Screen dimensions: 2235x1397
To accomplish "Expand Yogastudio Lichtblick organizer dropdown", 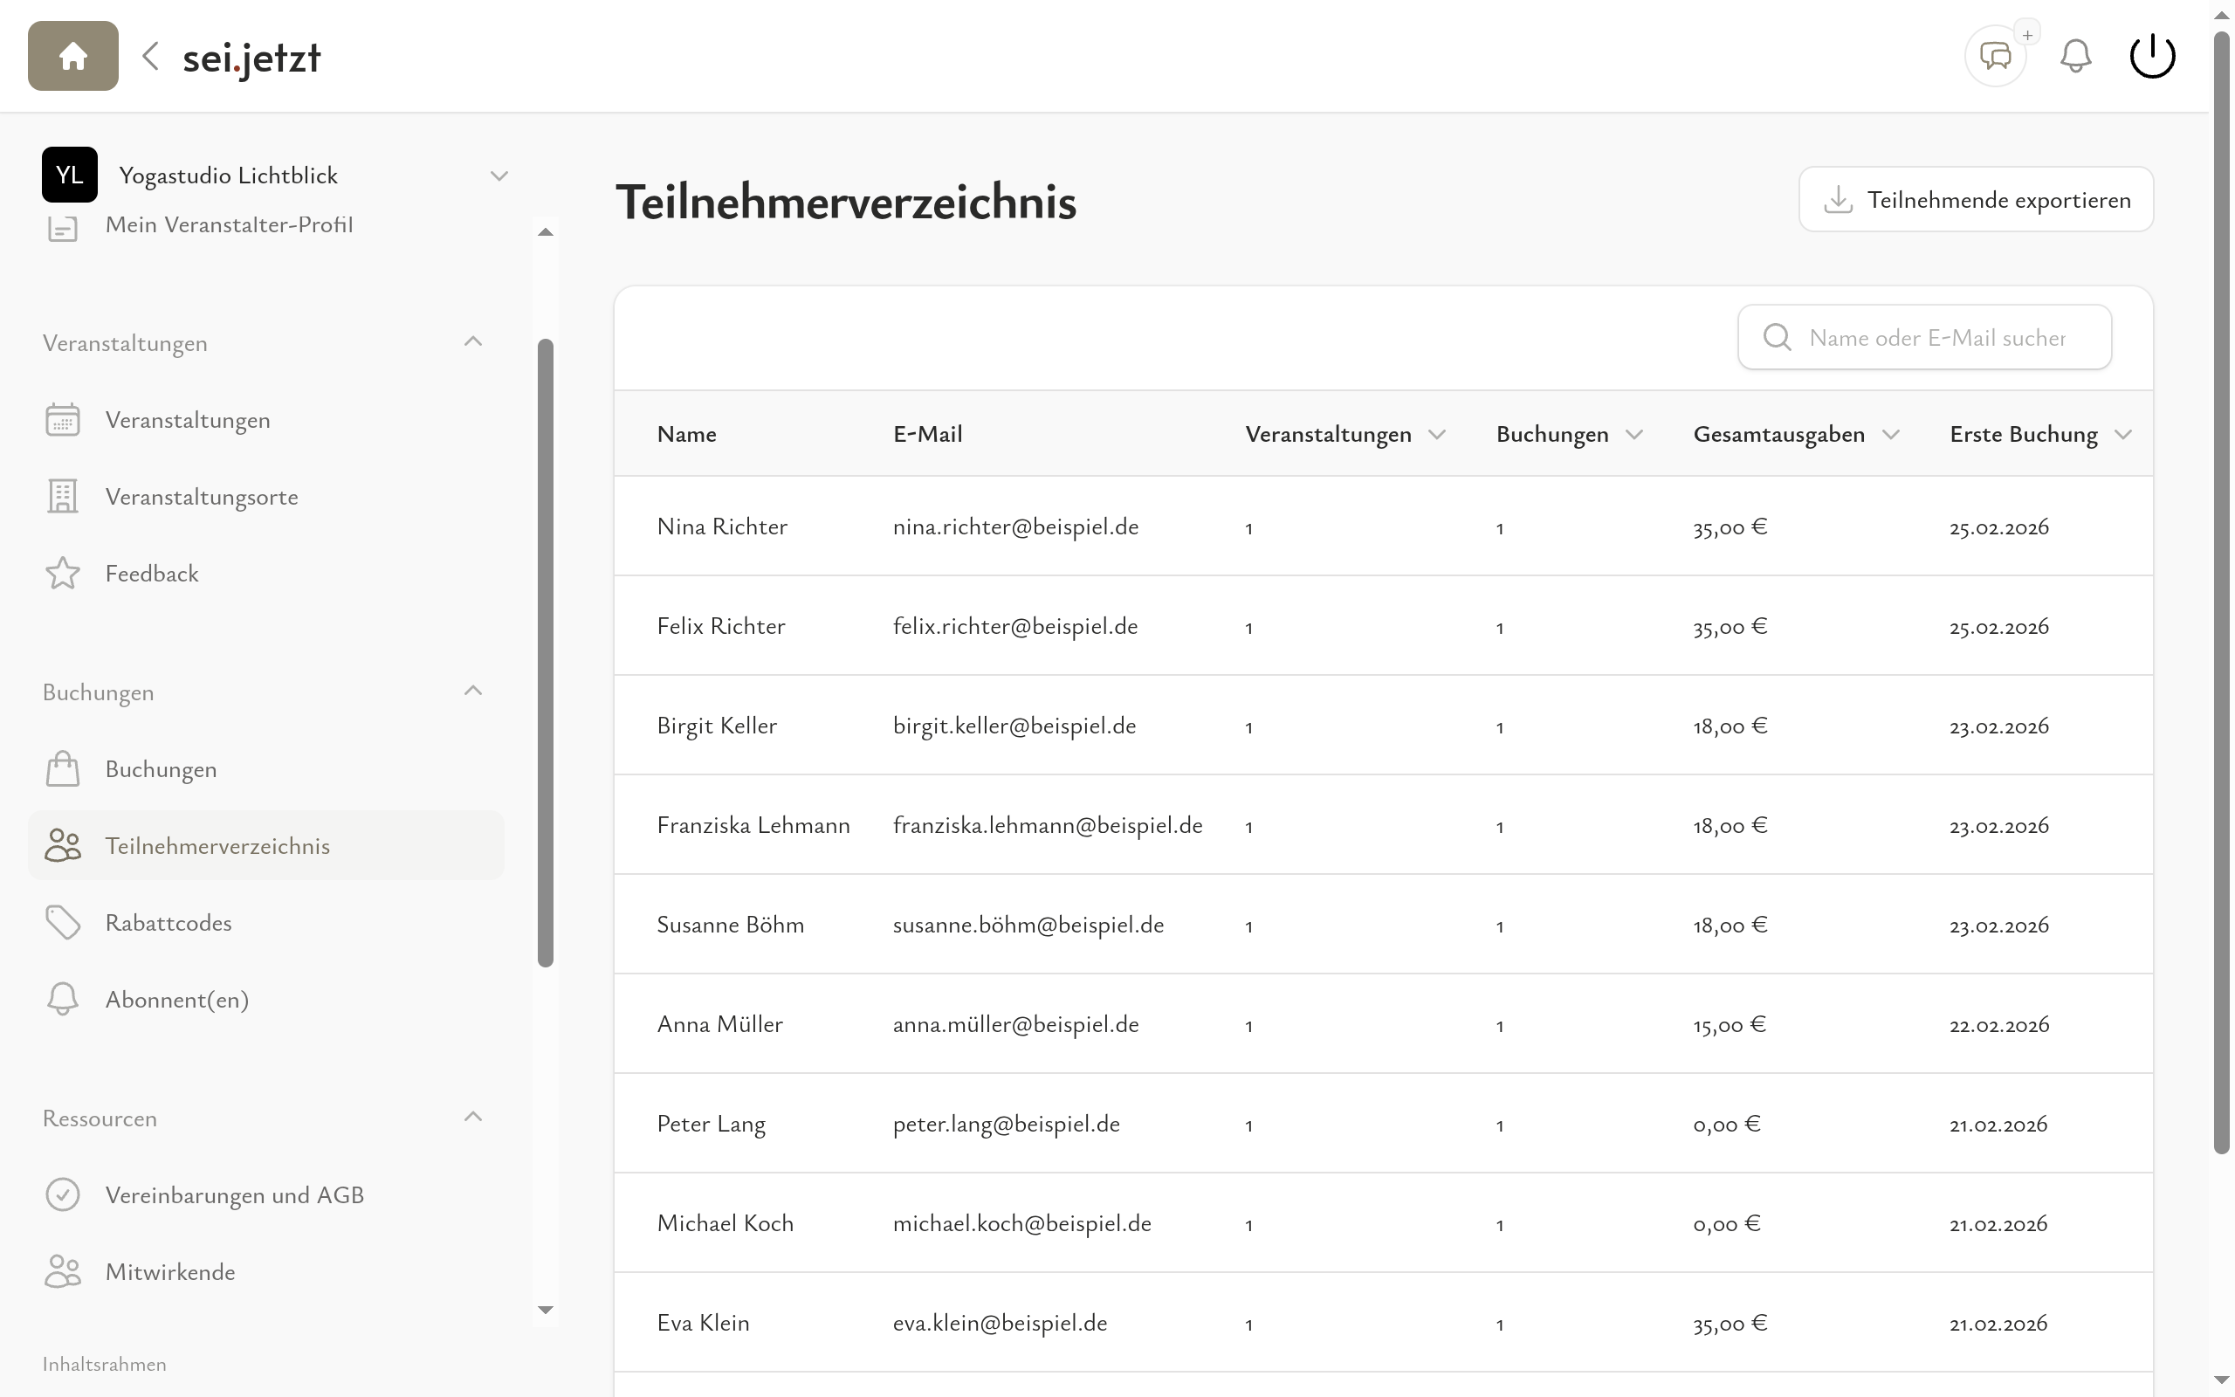I will [499, 175].
